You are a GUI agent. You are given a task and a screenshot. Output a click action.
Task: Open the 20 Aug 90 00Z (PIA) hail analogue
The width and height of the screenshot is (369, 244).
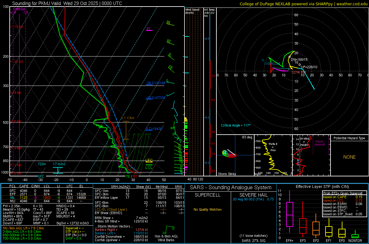[253, 199]
